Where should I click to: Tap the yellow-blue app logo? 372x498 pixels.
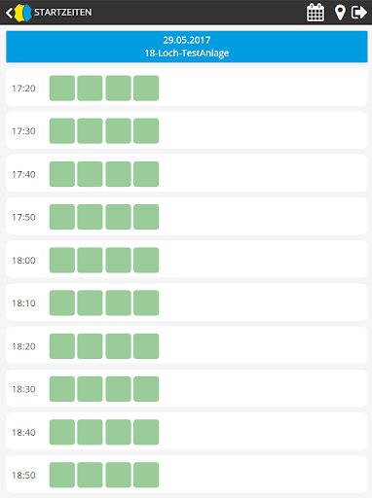[x=22, y=13]
